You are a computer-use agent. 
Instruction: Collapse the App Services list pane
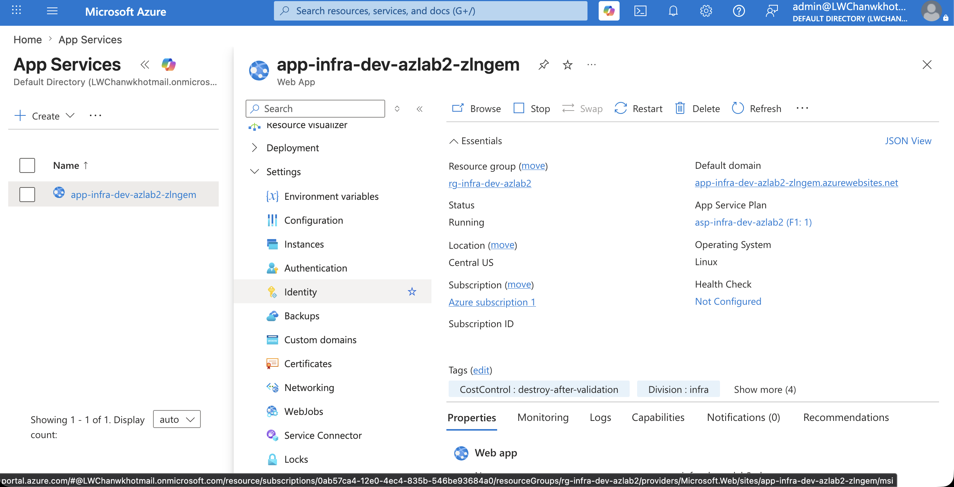point(145,65)
